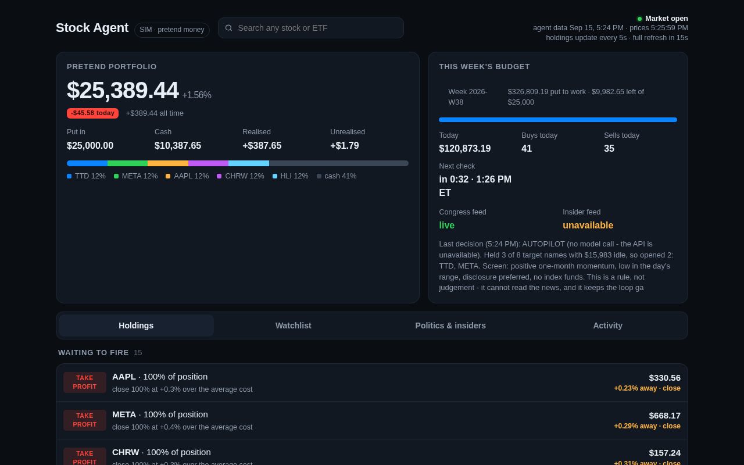
Task: Click the Cash $10,387.65 value
Action: pos(178,146)
